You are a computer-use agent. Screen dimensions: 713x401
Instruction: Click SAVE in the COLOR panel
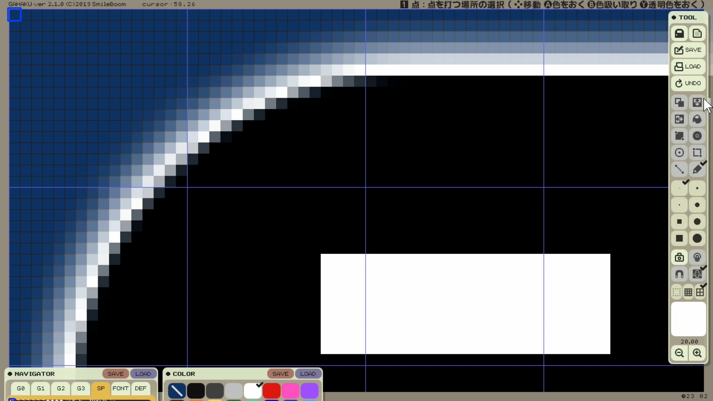[280, 374]
